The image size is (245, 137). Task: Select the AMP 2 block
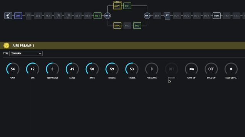coord(118,25)
